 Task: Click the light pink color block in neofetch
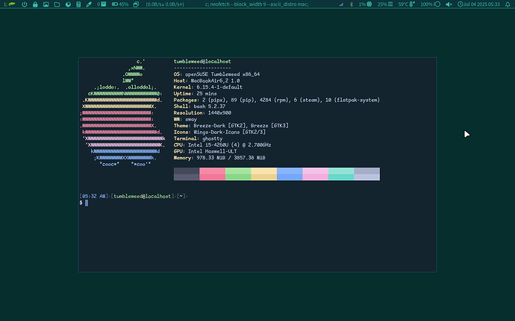click(315, 174)
